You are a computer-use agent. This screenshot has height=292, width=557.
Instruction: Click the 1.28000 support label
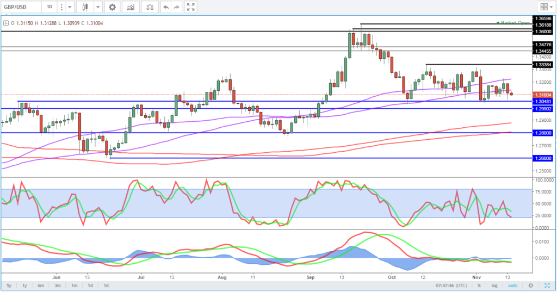click(543, 133)
